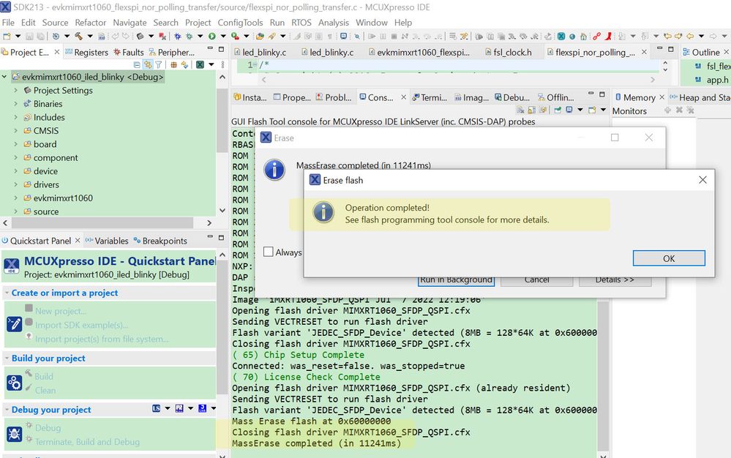
Task: Click OK in the Erase flash dialog
Action: coord(669,258)
